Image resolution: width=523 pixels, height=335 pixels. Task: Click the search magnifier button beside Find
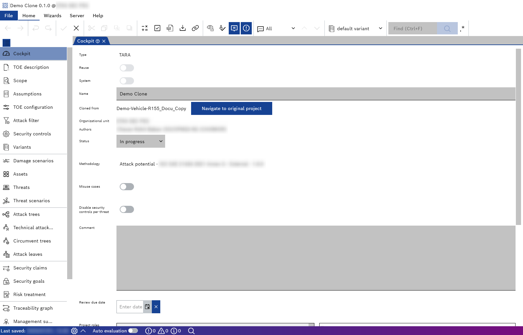tap(447, 29)
